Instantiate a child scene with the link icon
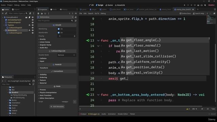 6,14
